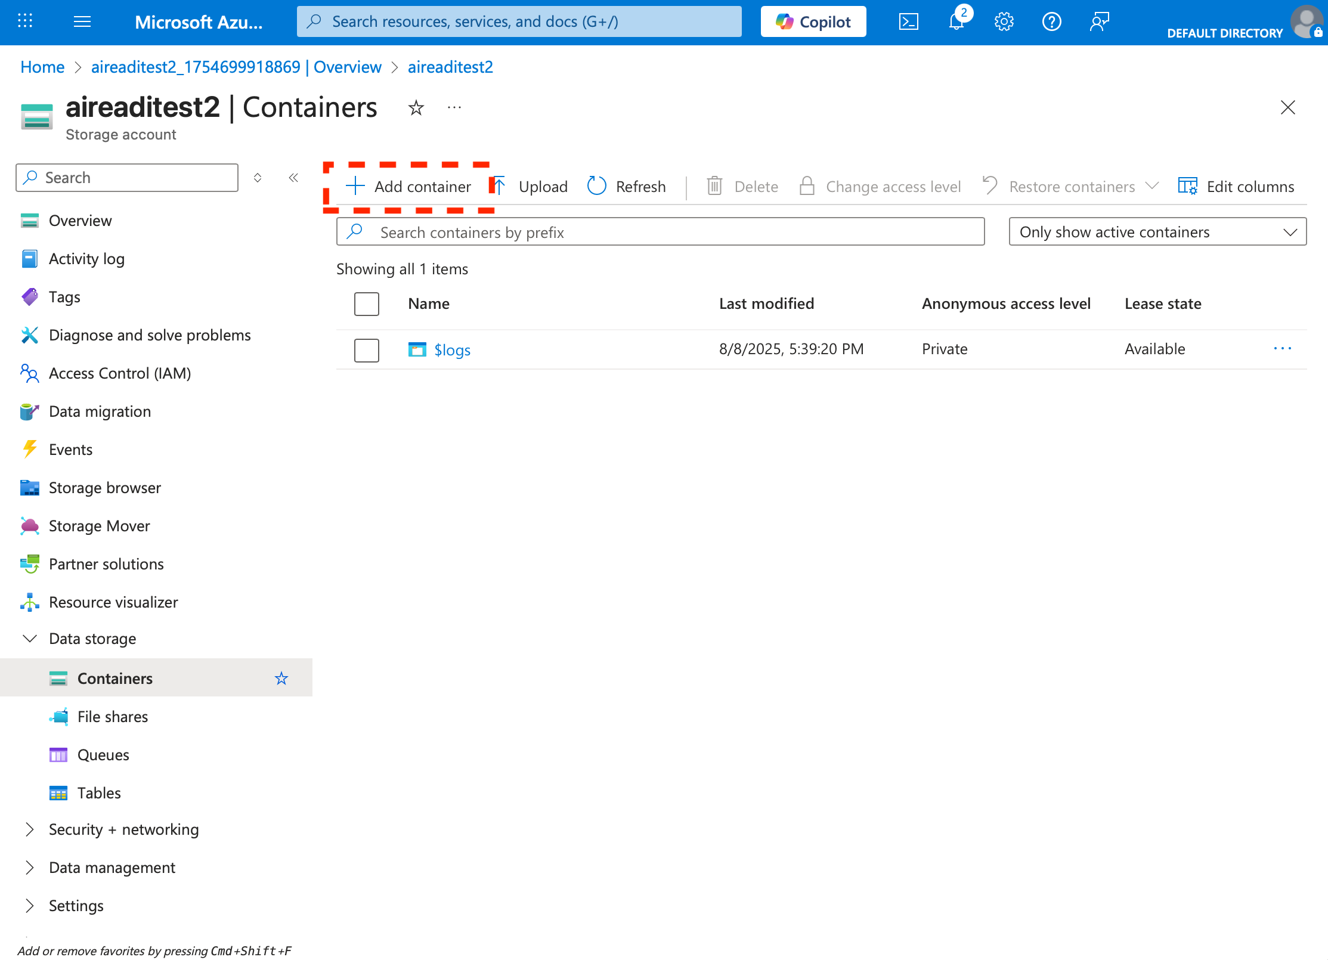
Task: Expand the Security + networking section
Action: [x=30, y=829]
